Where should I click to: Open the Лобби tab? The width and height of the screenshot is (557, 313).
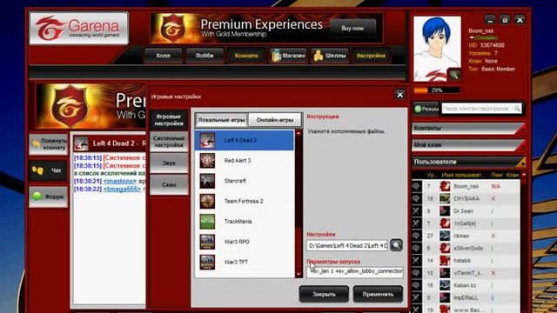pyautogui.click(x=205, y=56)
